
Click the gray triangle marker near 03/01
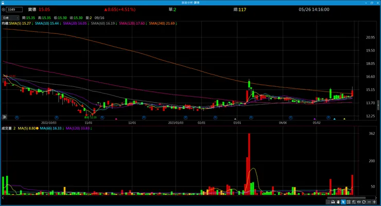click(235, 119)
